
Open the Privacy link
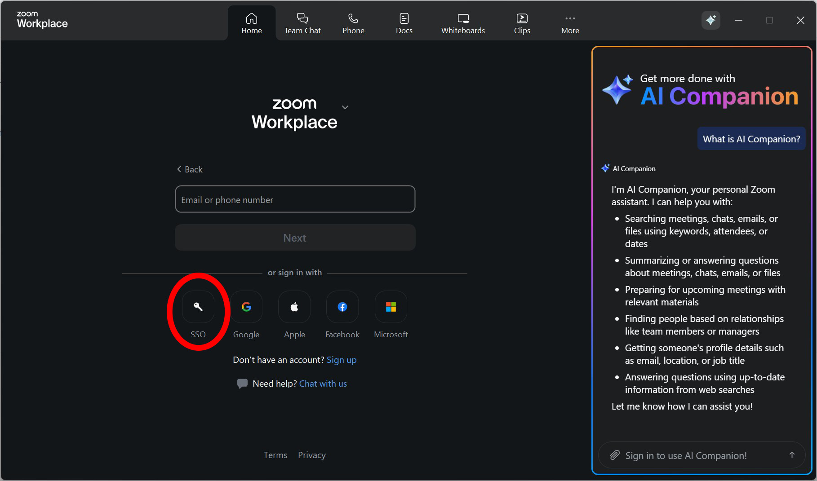pos(312,455)
